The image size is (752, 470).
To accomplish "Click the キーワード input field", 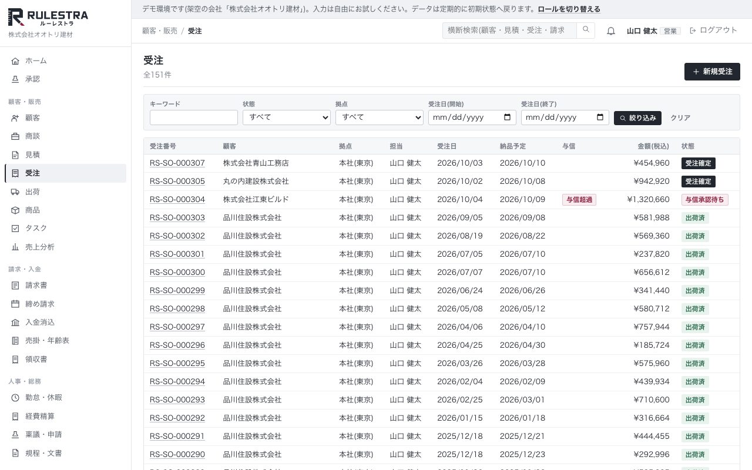I will (194, 117).
